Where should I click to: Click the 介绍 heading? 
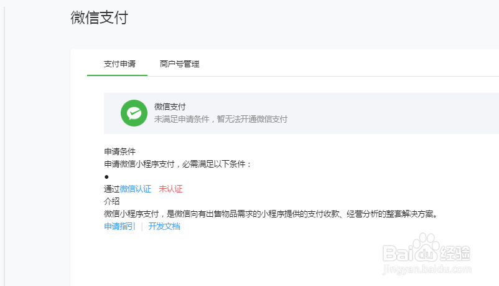(x=112, y=201)
